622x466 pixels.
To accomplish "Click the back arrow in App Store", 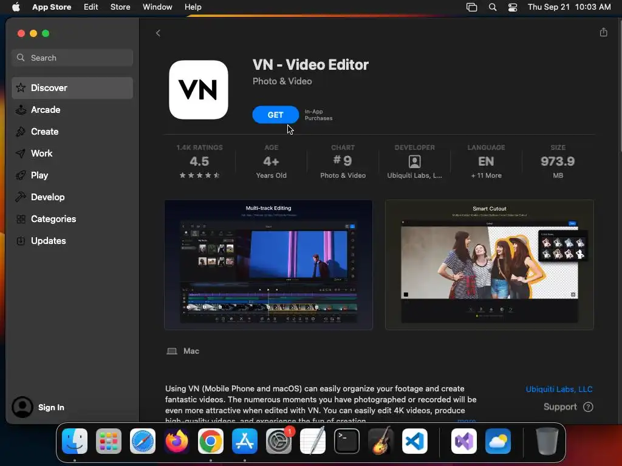I will (158, 33).
